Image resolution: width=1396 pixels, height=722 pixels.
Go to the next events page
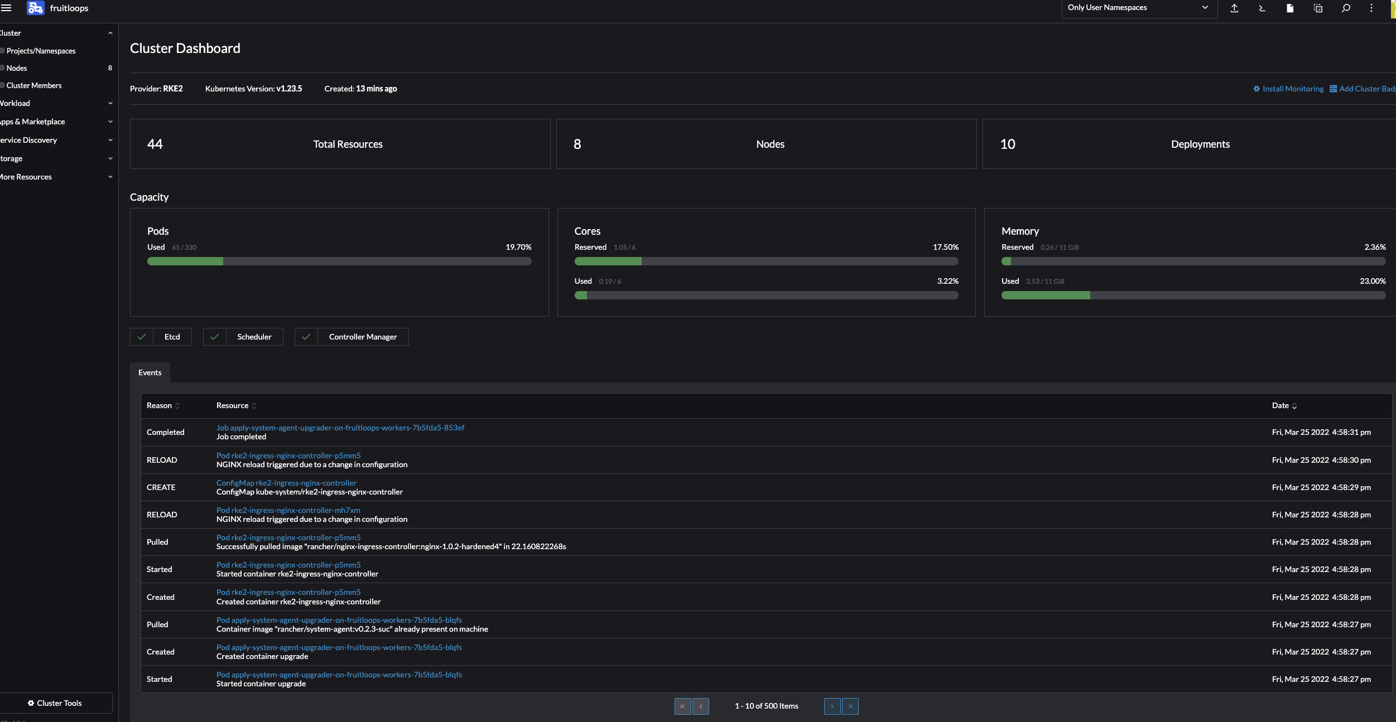pos(831,706)
